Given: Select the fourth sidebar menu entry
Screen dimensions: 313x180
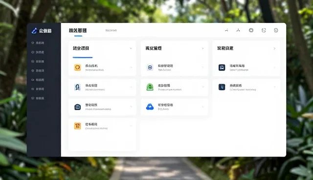Looking at the screenshot, I should point(38,70).
